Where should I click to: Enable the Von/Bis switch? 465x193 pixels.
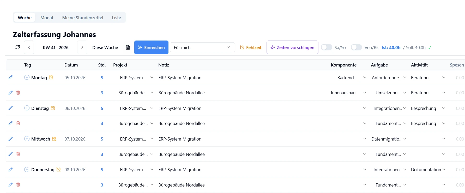[356, 47]
